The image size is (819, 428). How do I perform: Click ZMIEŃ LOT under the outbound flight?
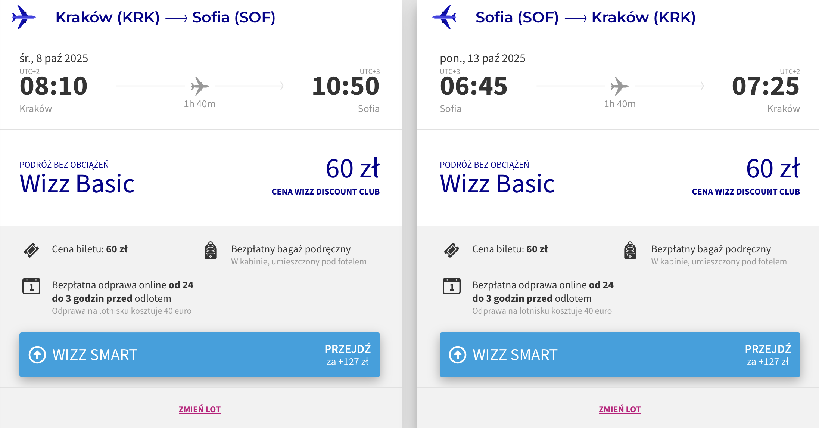coord(200,409)
